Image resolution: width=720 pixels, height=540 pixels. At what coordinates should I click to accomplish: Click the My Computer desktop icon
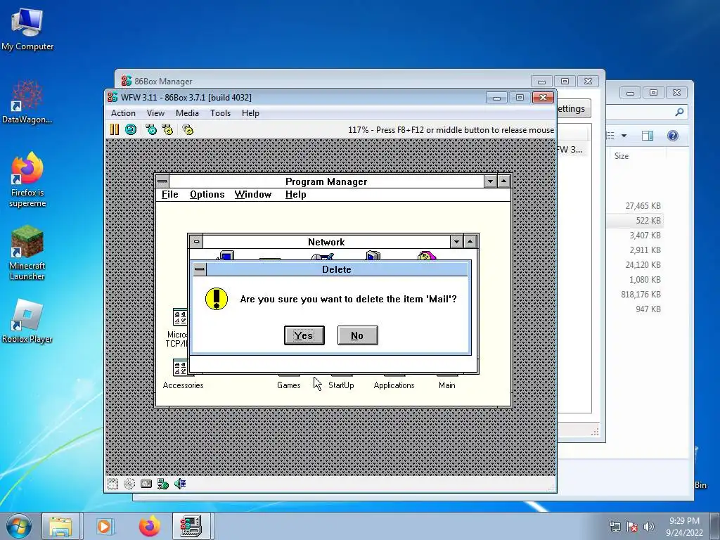coord(27,29)
